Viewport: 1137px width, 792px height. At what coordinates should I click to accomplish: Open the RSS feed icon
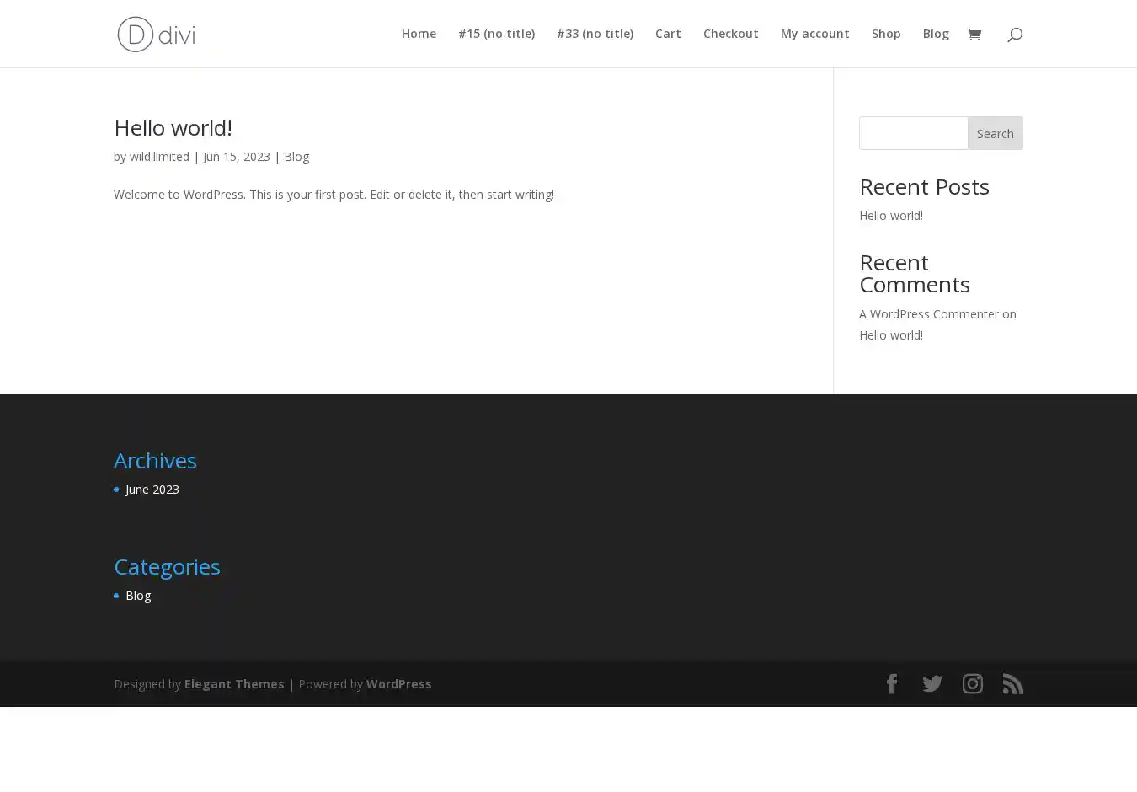(1013, 684)
